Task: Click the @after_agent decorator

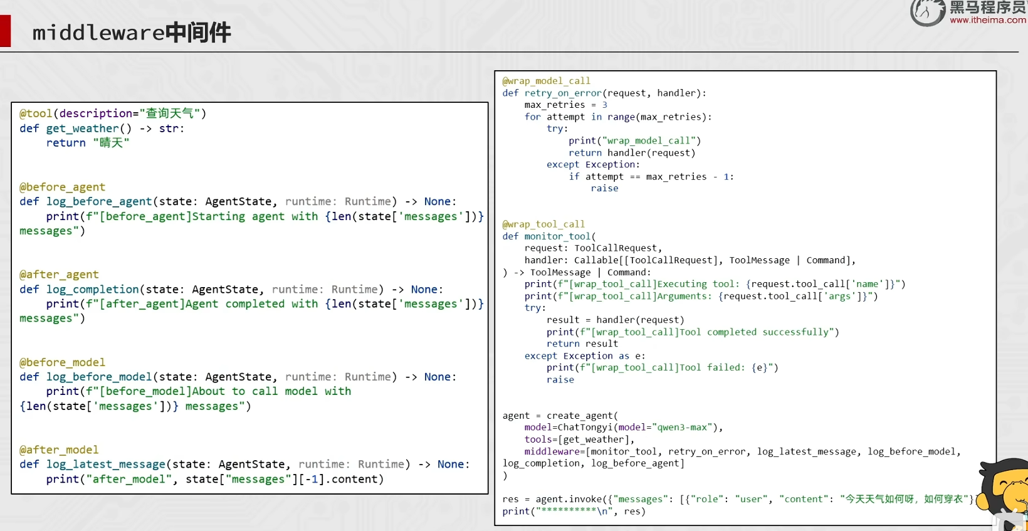Action: click(59, 275)
